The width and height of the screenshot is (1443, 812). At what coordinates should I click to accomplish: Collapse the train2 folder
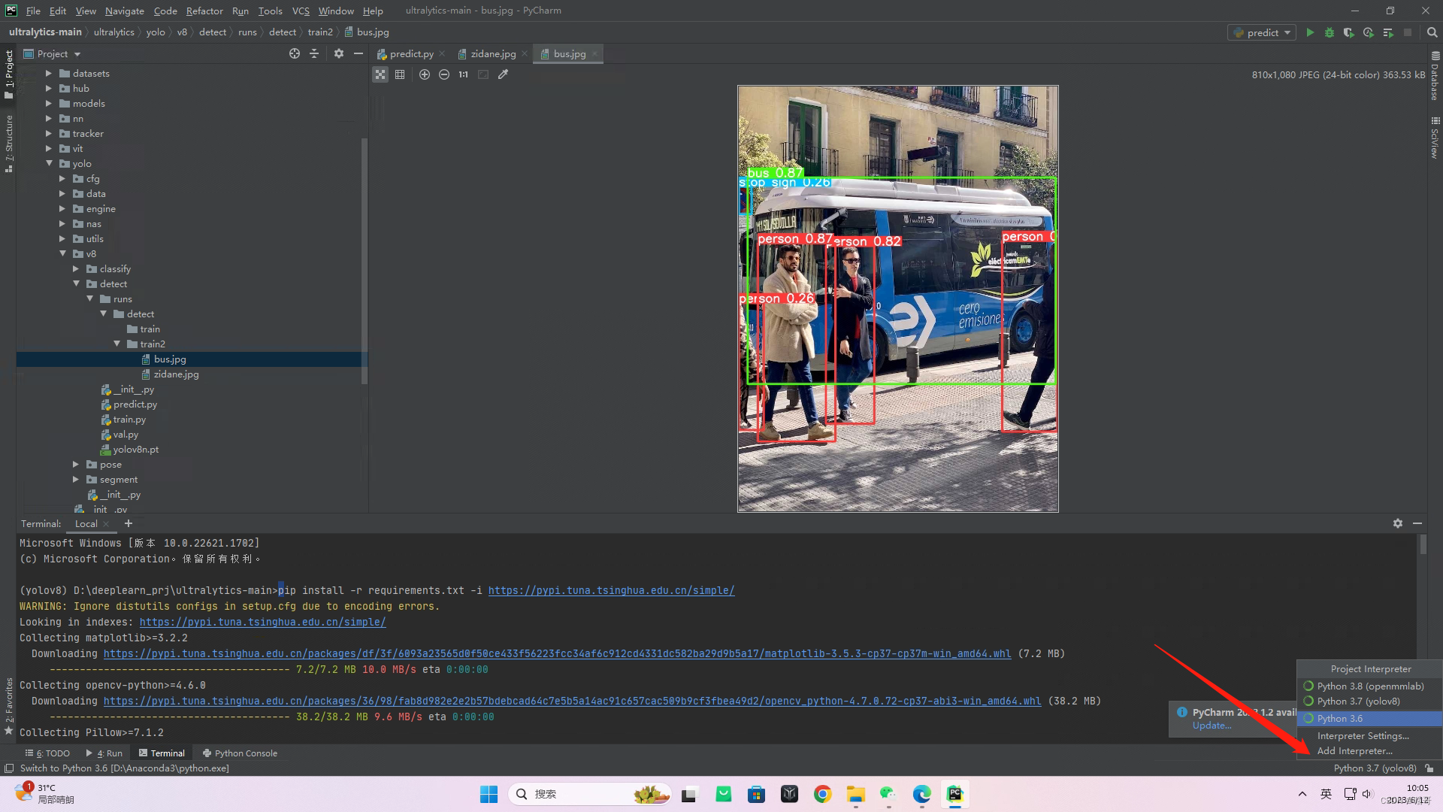[x=116, y=344]
